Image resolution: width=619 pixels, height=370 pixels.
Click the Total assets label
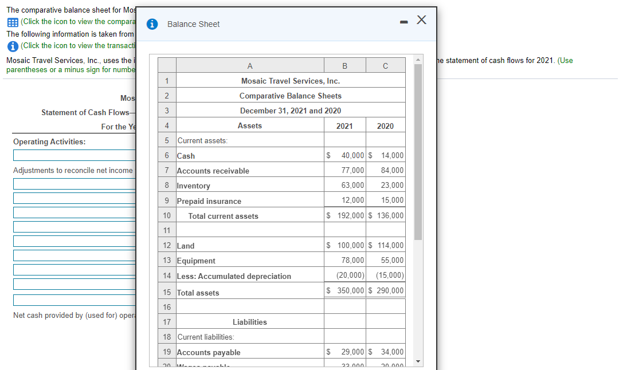tap(198, 293)
